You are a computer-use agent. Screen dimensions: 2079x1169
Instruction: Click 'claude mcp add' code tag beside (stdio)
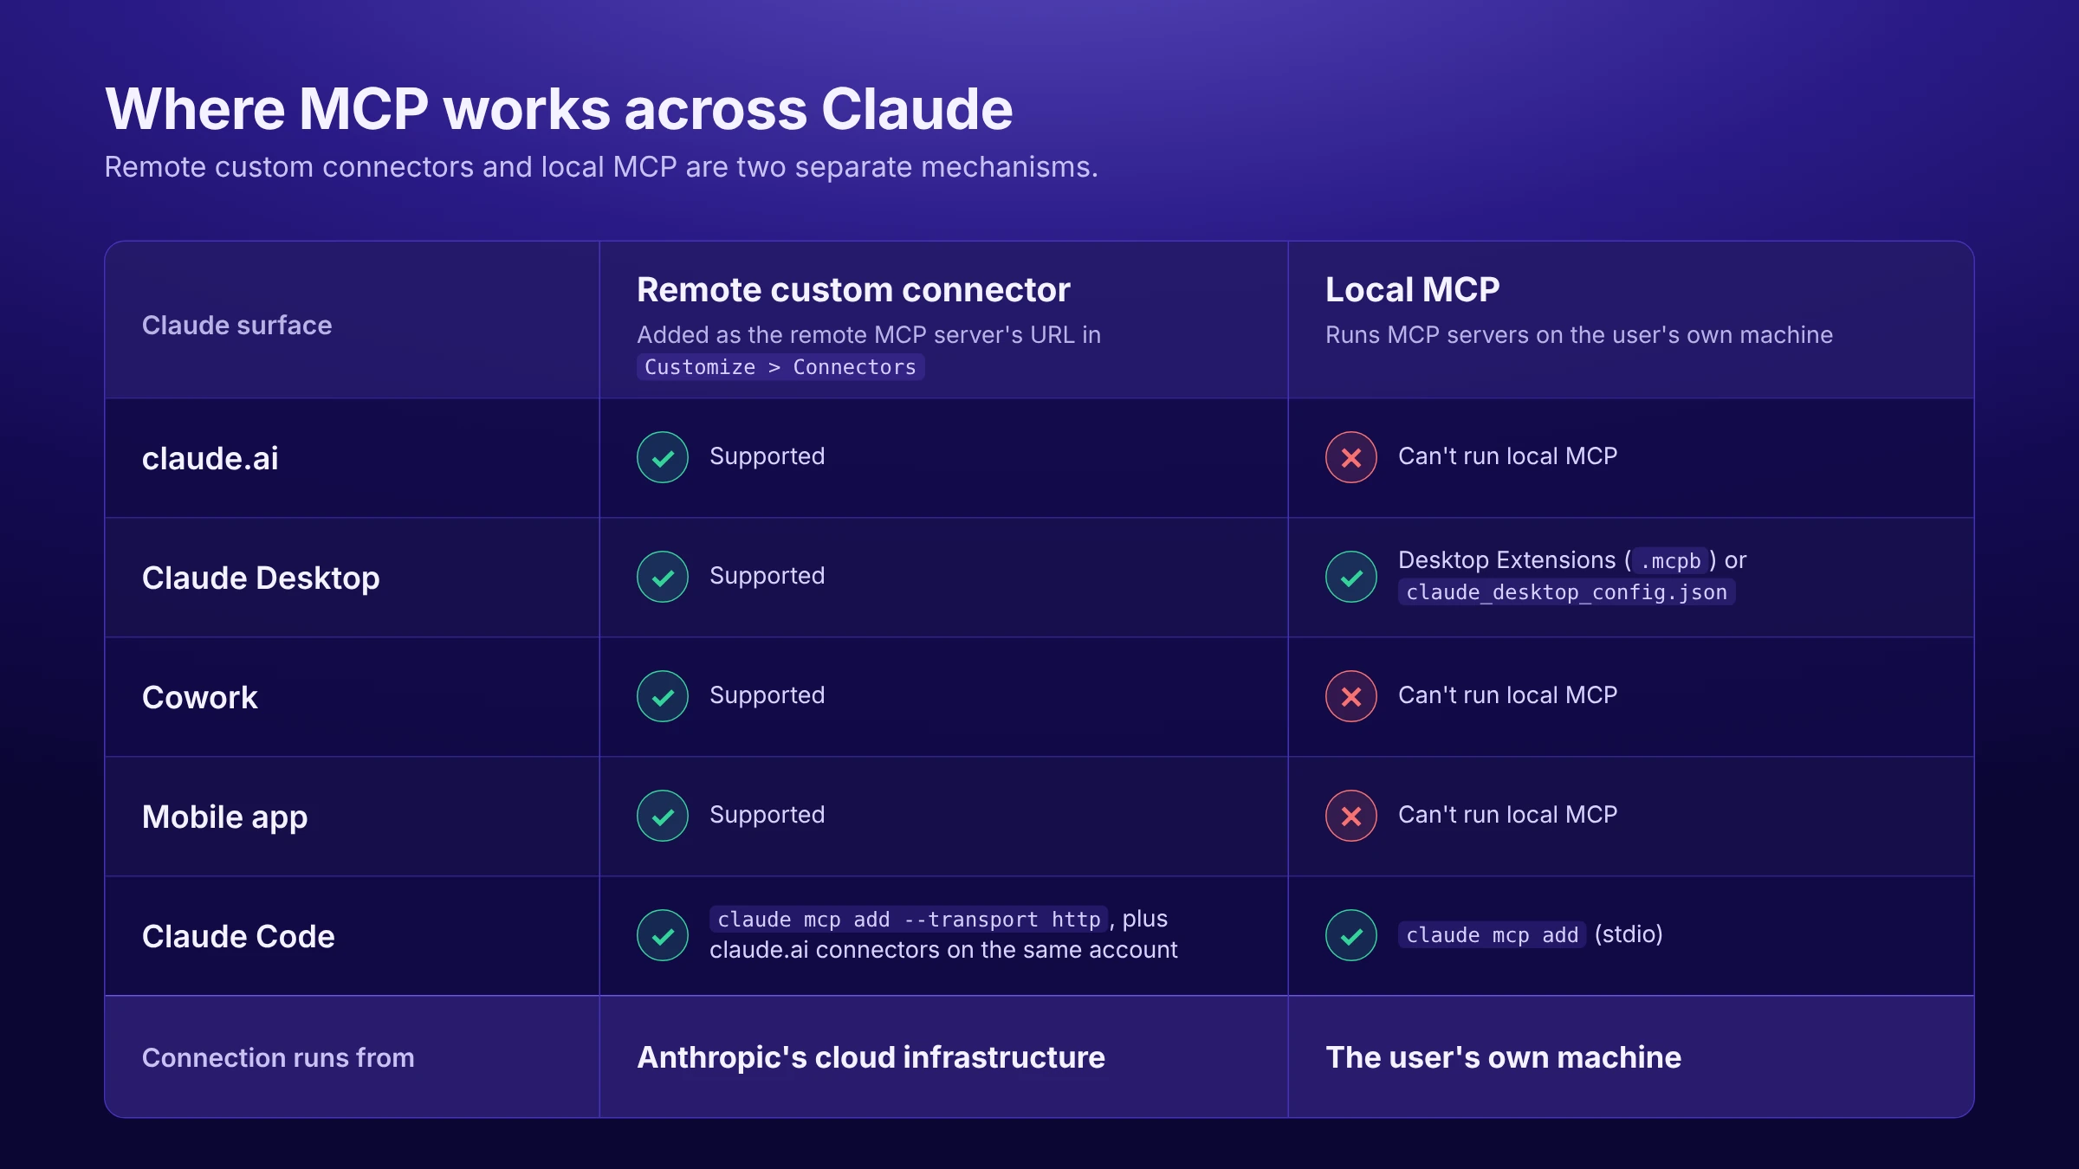pyautogui.click(x=1492, y=935)
